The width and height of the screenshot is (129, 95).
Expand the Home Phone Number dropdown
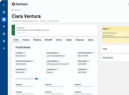click(33, 61)
